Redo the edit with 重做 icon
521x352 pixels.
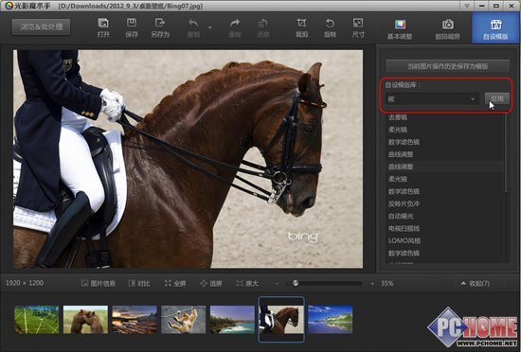(235, 27)
